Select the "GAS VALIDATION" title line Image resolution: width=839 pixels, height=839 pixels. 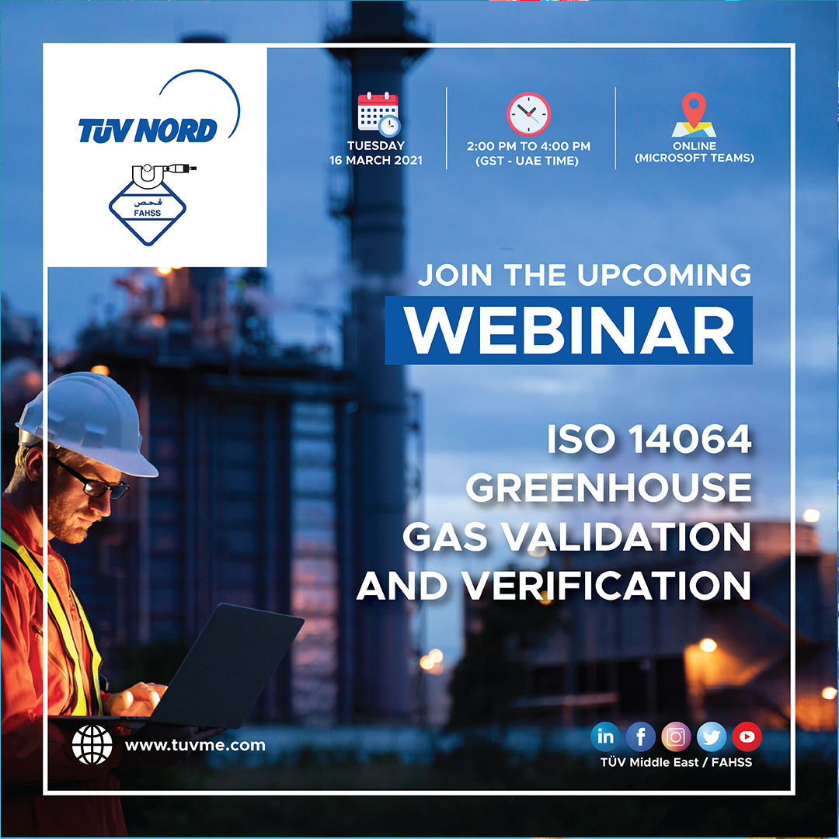576,537
